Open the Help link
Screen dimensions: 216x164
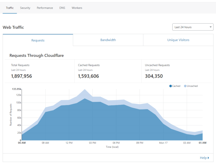pyautogui.click(x=203, y=158)
